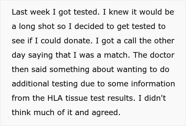Click the word "doctor" ending the fourth line
Image resolution: width=186 pixels, height=126 pixels.
pos(162,55)
